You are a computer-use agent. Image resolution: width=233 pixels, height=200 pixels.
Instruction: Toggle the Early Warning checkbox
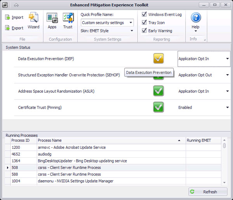[x=144, y=30]
